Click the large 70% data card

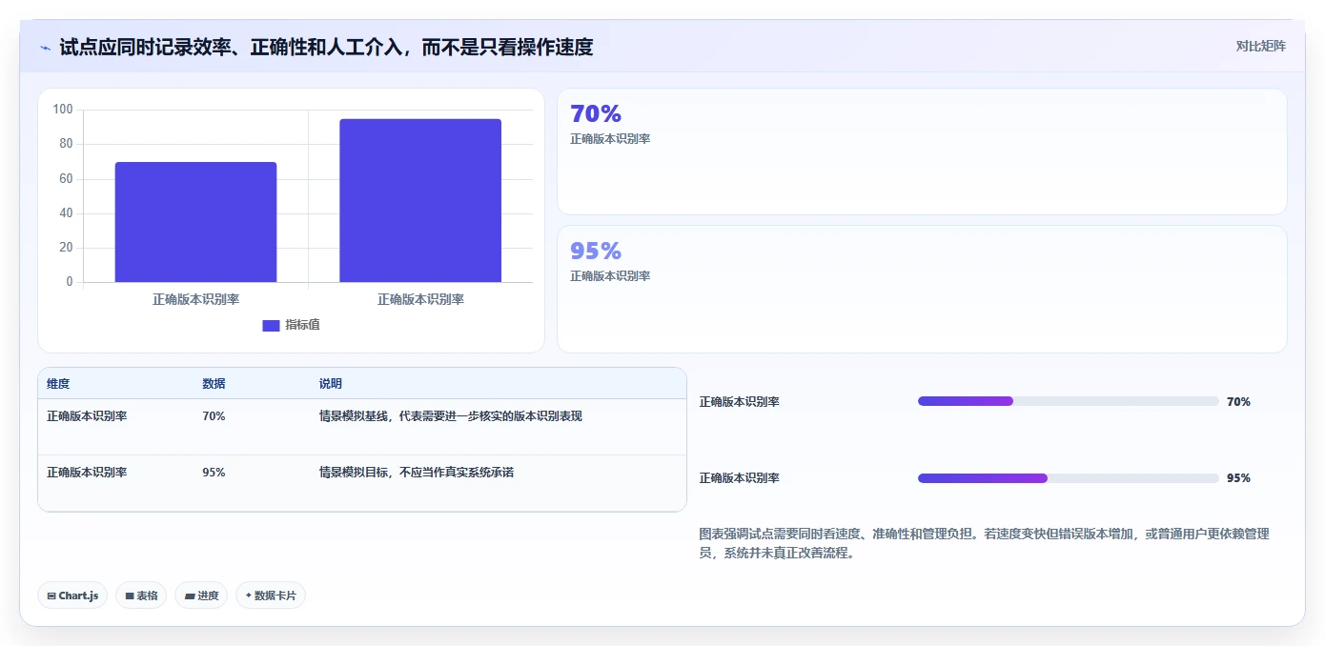point(922,151)
